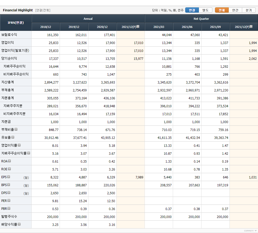Click the Financial Highlight title
258x233 pixels.
pos(18,10)
